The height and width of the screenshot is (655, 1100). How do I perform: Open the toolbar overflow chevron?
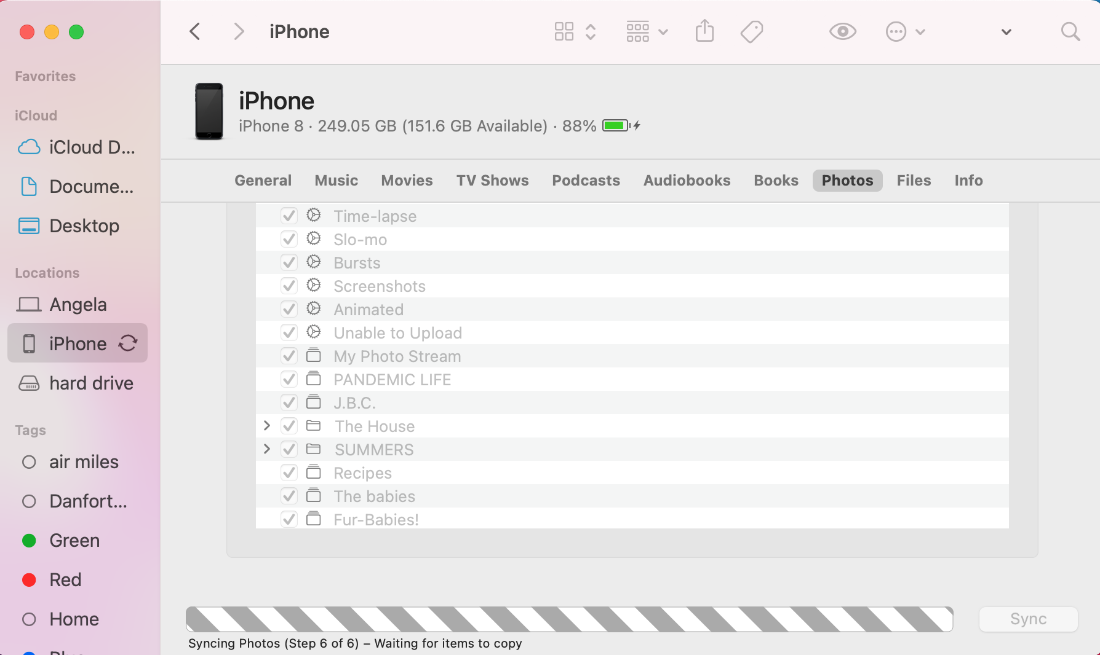pyautogui.click(x=1006, y=32)
